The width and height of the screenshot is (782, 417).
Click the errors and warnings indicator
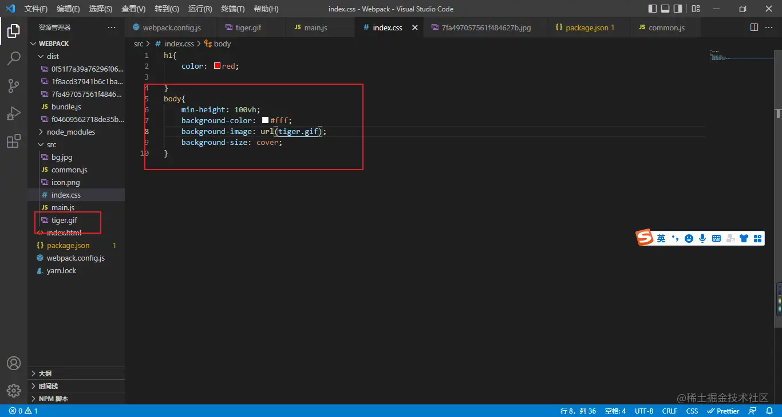tap(23, 411)
